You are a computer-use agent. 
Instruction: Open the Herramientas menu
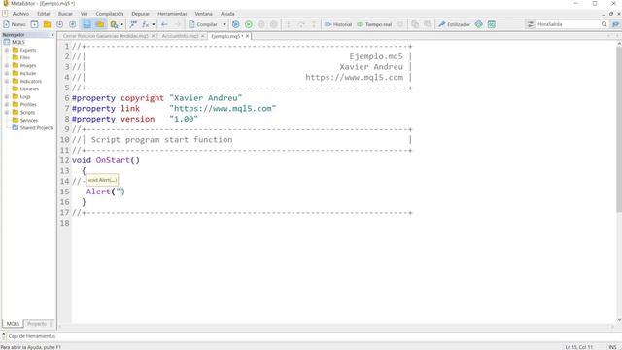click(172, 14)
